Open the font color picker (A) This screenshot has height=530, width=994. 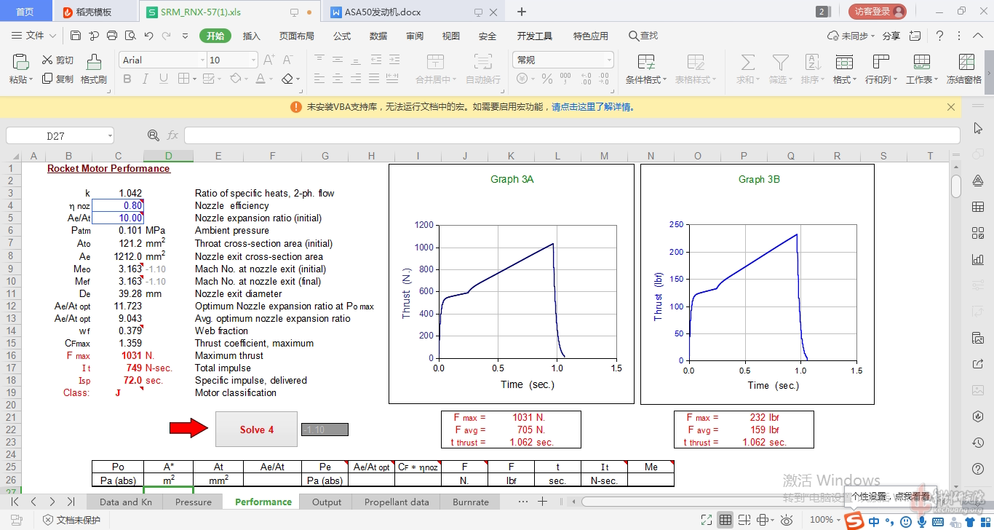point(260,79)
